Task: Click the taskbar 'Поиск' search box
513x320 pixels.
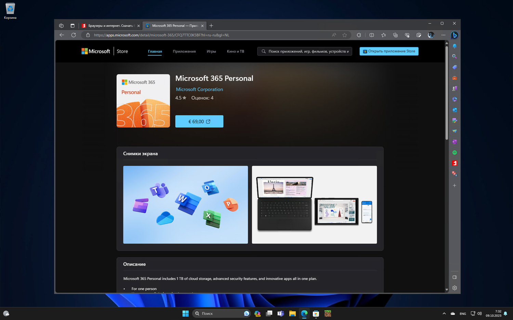Action: tap(221, 314)
